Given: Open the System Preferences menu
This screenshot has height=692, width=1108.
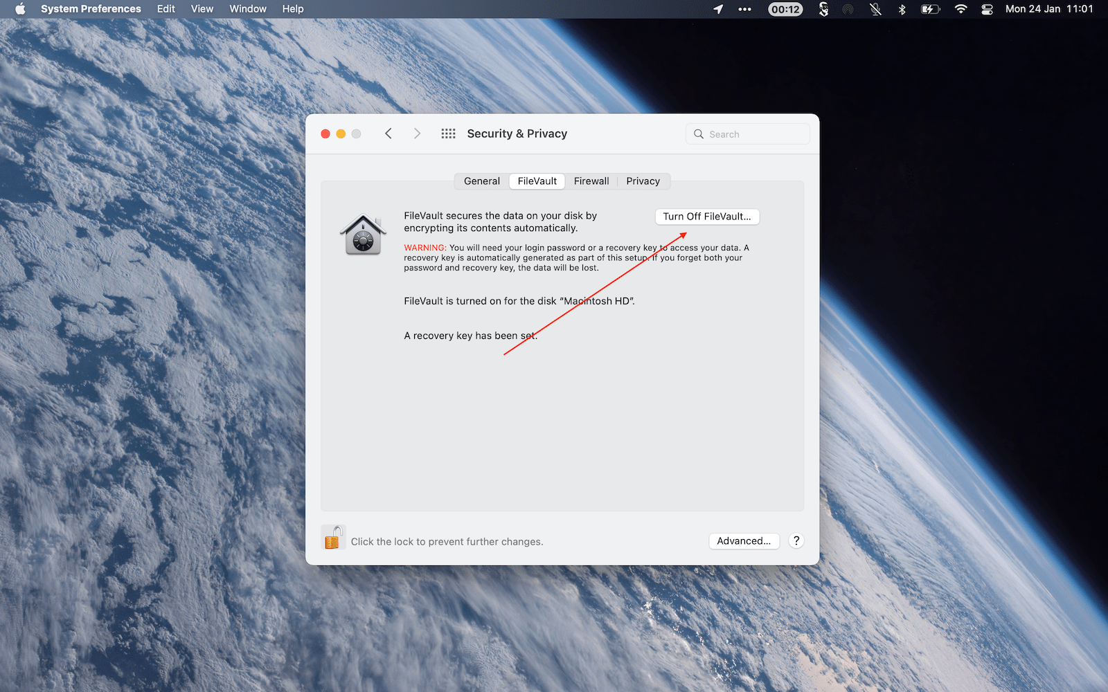Looking at the screenshot, I should click(91, 9).
